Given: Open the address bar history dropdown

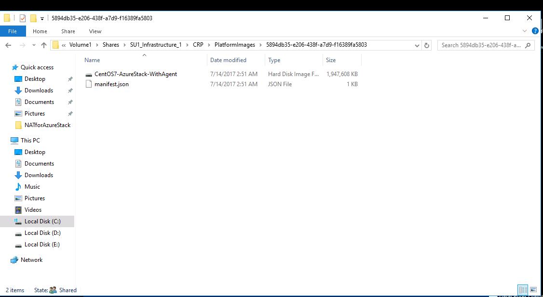Looking at the screenshot, I should (417, 45).
